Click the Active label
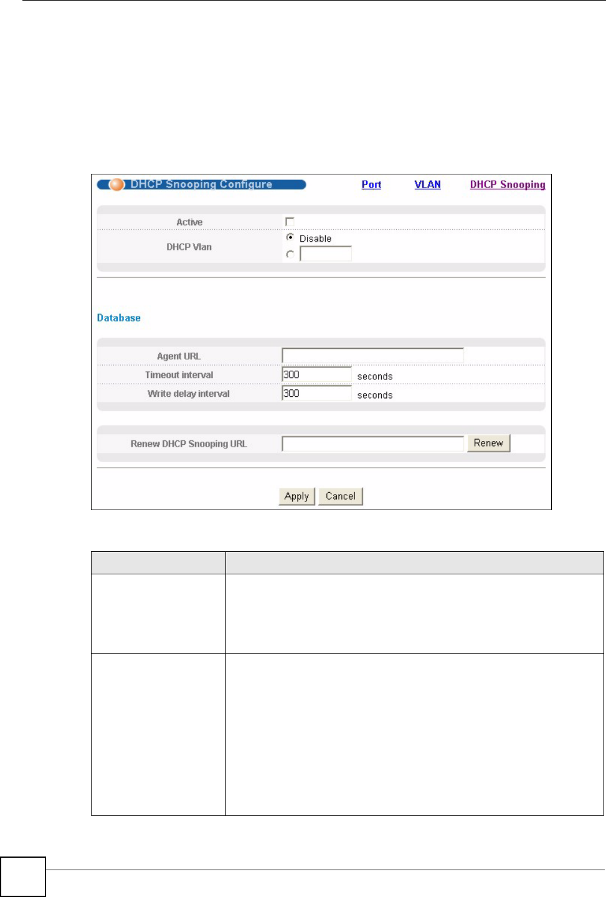 pyautogui.click(x=189, y=222)
